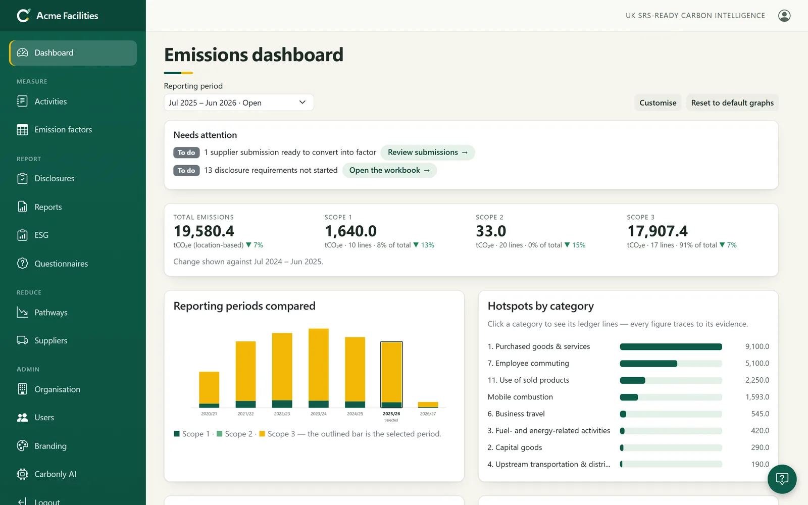Click the Organisation building icon
808x505 pixels.
(x=22, y=389)
